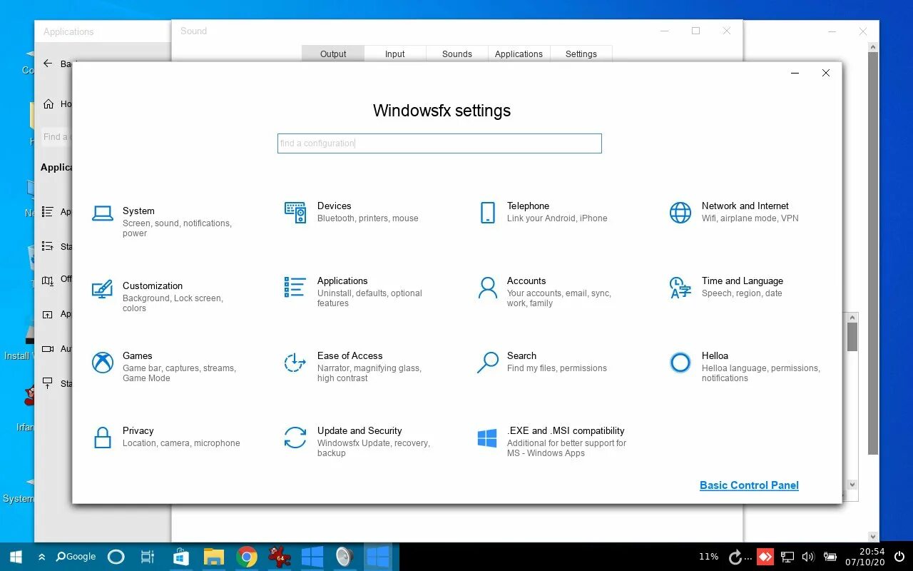
Task: Open Helloa settings circle icon
Action: coord(680,363)
